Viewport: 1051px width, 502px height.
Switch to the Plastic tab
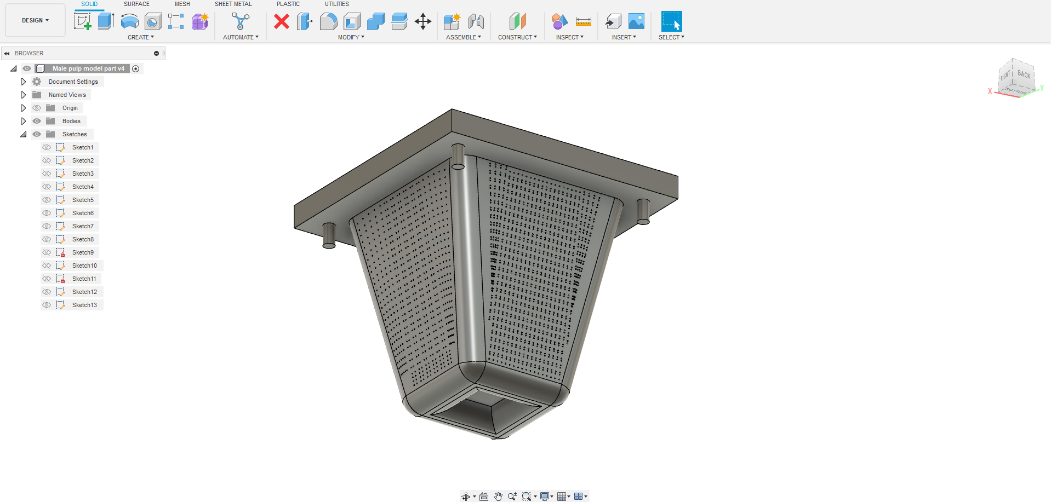(288, 4)
